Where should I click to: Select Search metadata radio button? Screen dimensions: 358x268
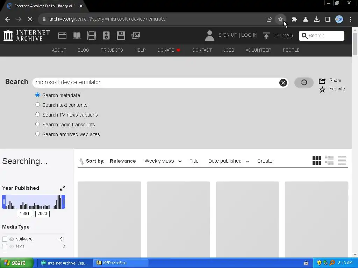pos(37,95)
